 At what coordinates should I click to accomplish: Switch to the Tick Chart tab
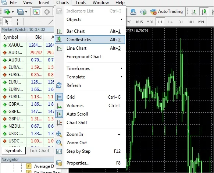point(39,151)
